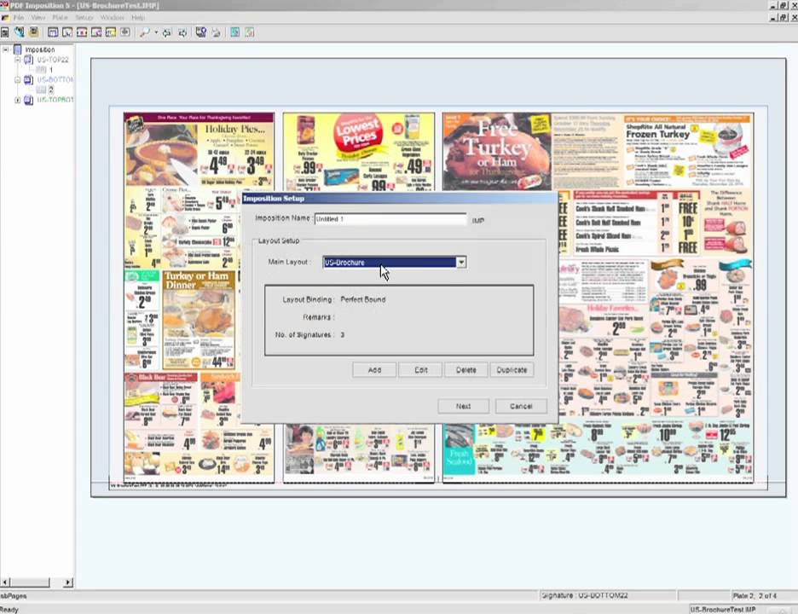Viewport: 798px width, 614px height.
Task: Click the Imposition Name input field
Action: click(x=390, y=219)
